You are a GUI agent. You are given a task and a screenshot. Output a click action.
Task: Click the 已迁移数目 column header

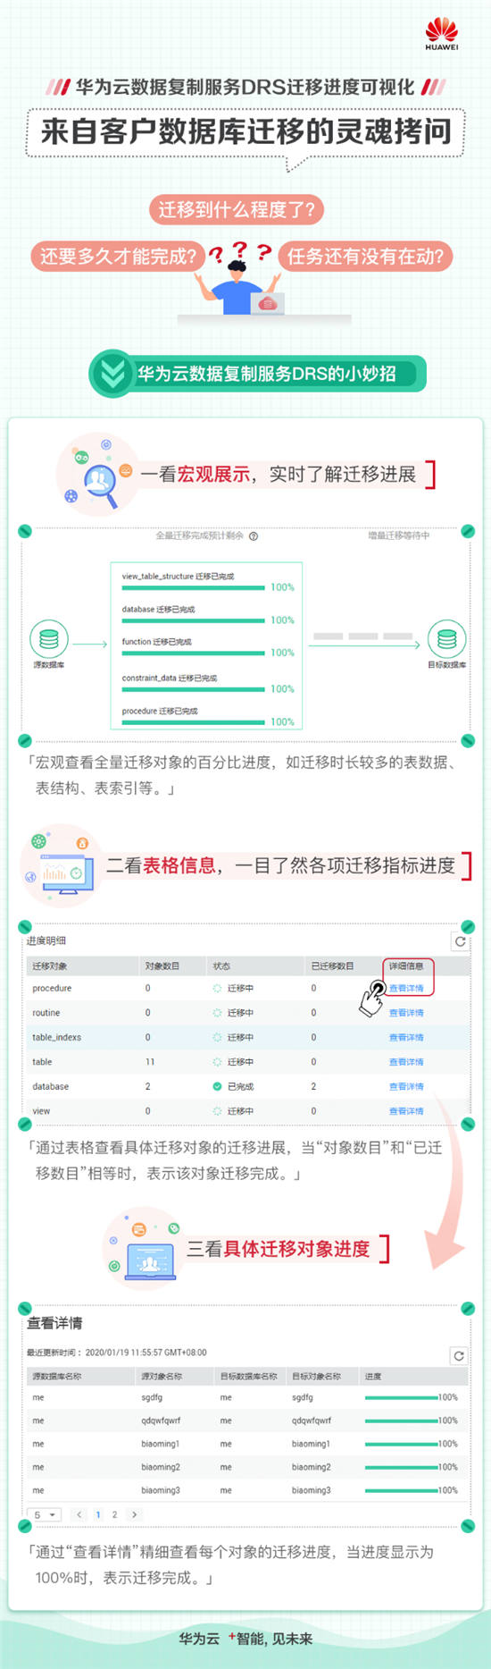pos(332,965)
